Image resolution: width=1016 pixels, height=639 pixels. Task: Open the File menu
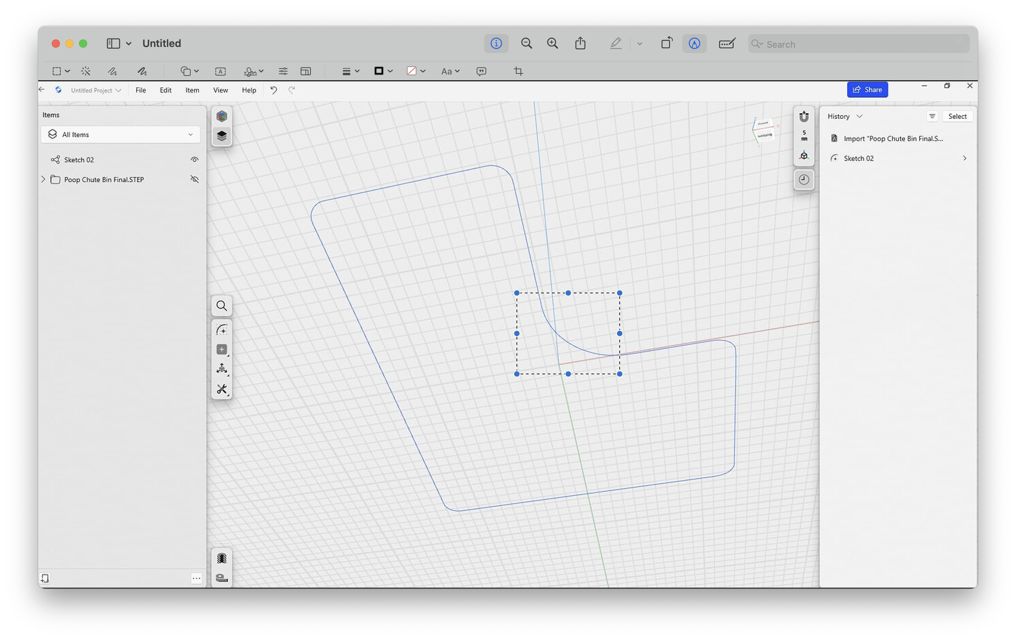click(x=141, y=90)
